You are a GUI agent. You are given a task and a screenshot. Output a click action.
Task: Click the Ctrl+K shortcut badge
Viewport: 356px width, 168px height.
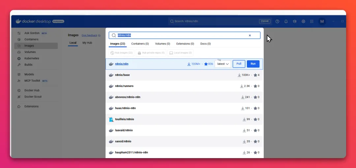pyautogui.click(x=265, y=21)
